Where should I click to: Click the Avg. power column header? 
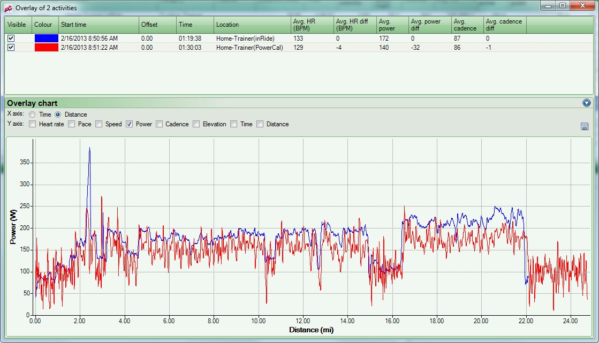coord(392,25)
